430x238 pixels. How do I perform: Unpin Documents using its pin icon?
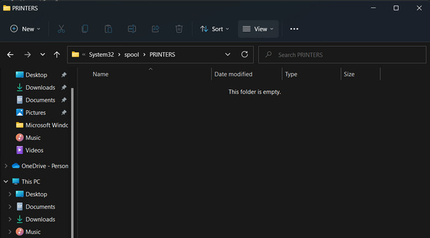point(64,100)
